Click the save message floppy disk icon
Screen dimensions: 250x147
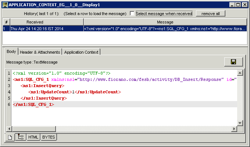(233, 62)
